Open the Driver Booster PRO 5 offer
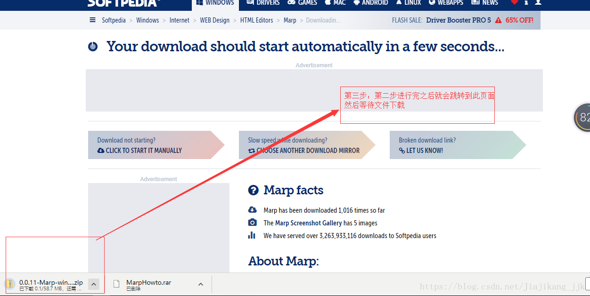Viewport: 590px width, 296px height. (x=459, y=20)
